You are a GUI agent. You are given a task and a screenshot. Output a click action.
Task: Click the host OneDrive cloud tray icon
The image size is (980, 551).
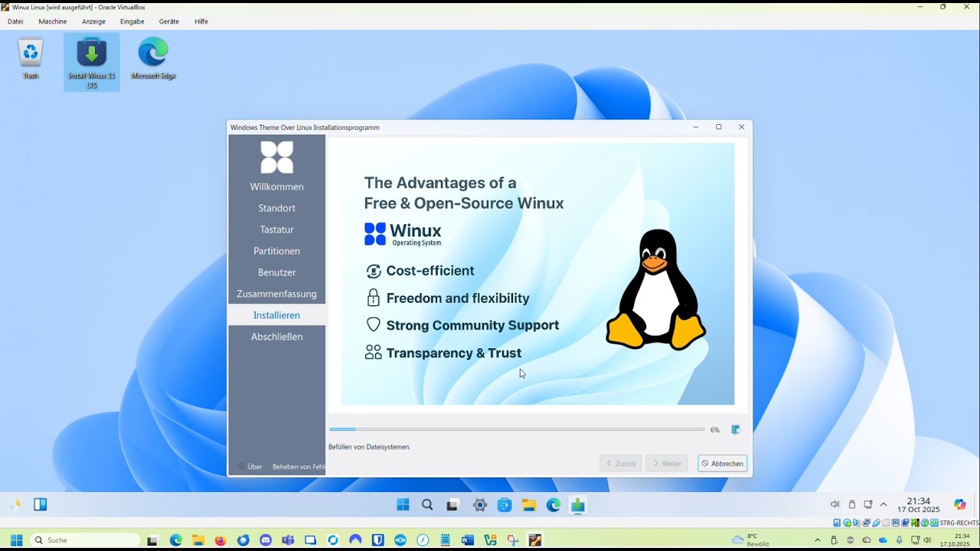click(x=883, y=540)
